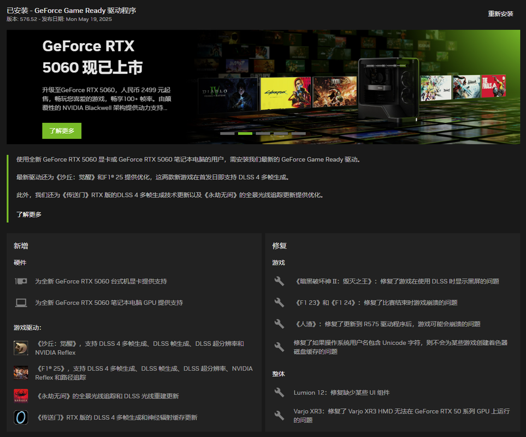
Task: Select the third carousel indicator dash
Action: 263,133
